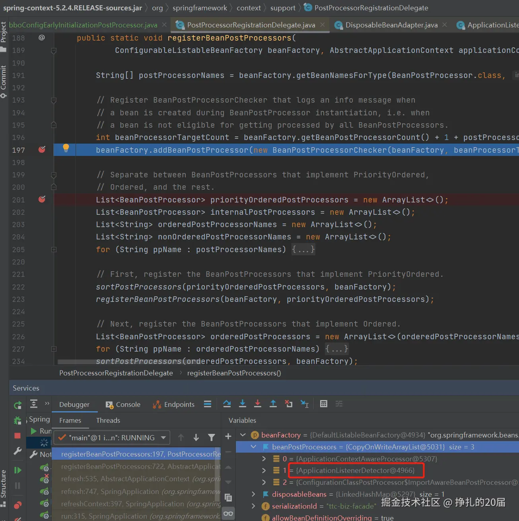This screenshot has width=519, height=521.
Task: Click the collapse all icon in Services
Action: pyautogui.click(x=34, y=404)
